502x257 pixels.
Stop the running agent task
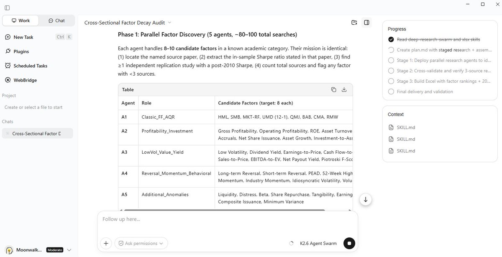click(x=349, y=243)
